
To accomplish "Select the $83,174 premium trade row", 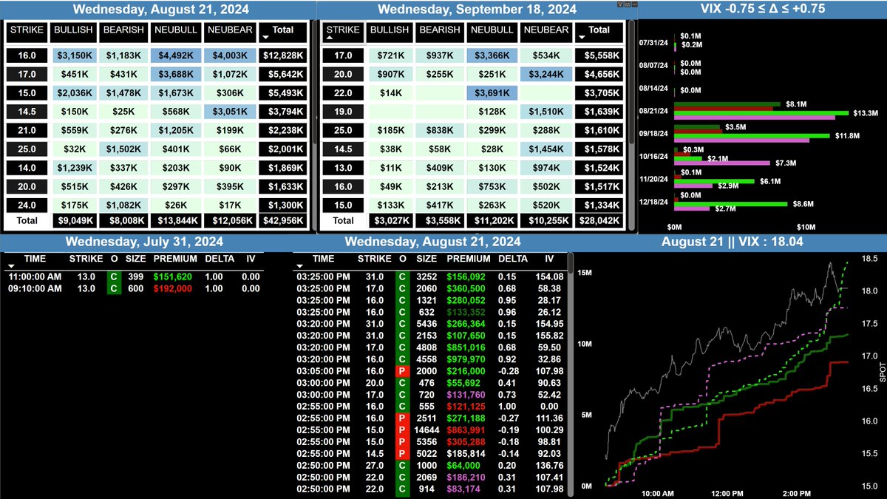I will pos(429,489).
